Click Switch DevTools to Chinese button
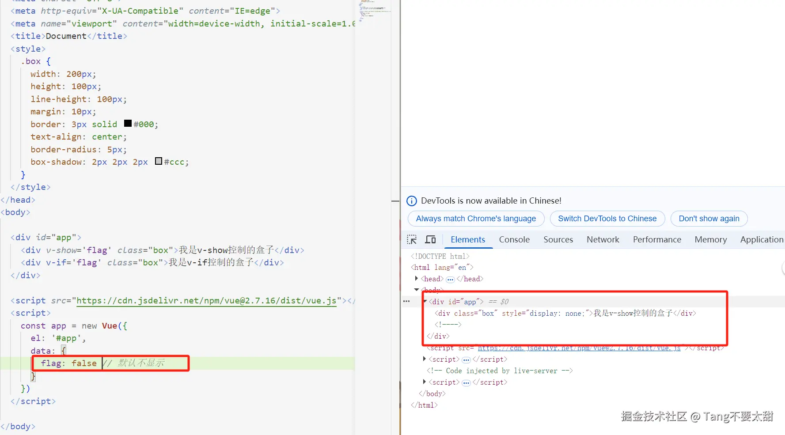785x435 pixels. coord(607,219)
